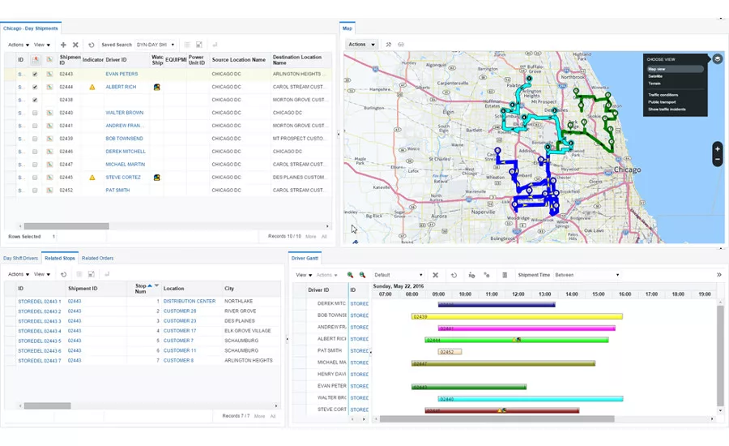Select Terrain in Choose View menu
The image size is (729, 446).
[654, 84]
